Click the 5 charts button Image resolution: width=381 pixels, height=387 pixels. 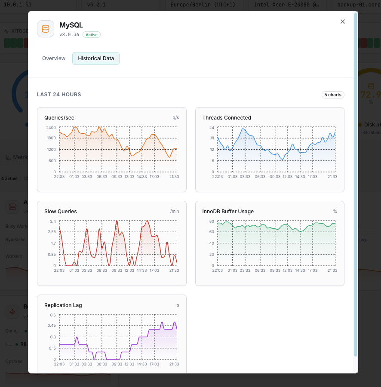[x=333, y=95]
